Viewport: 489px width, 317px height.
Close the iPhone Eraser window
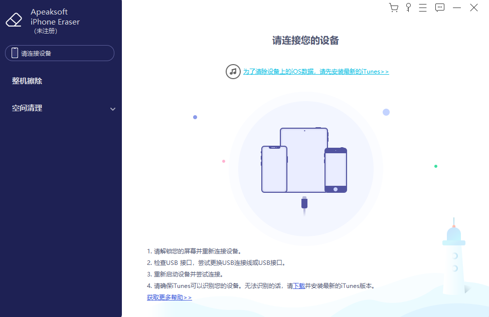[x=473, y=8]
